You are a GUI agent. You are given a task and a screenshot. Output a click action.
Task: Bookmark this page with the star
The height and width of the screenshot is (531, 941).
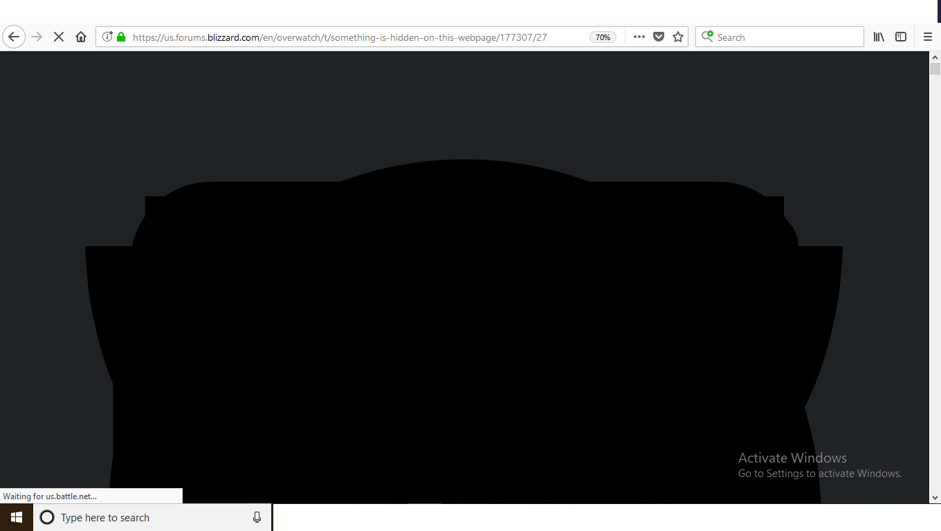678,37
